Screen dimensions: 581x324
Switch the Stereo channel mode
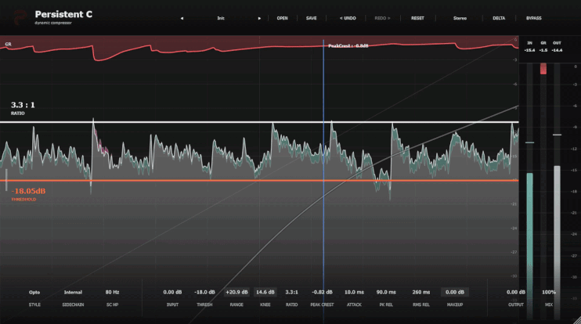click(460, 18)
